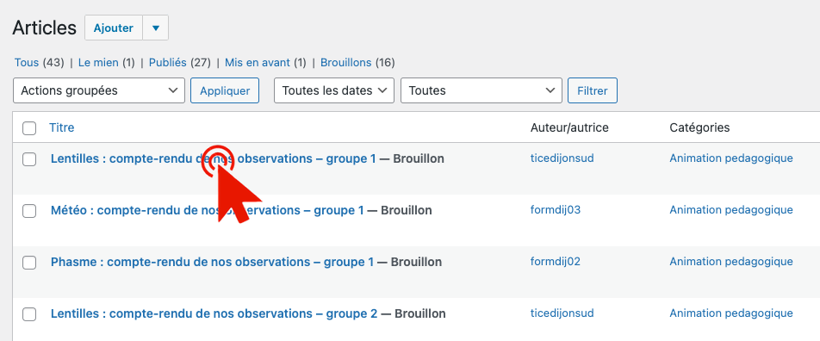
Task: Show Tous articles filter
Action: tap(27, 63)
